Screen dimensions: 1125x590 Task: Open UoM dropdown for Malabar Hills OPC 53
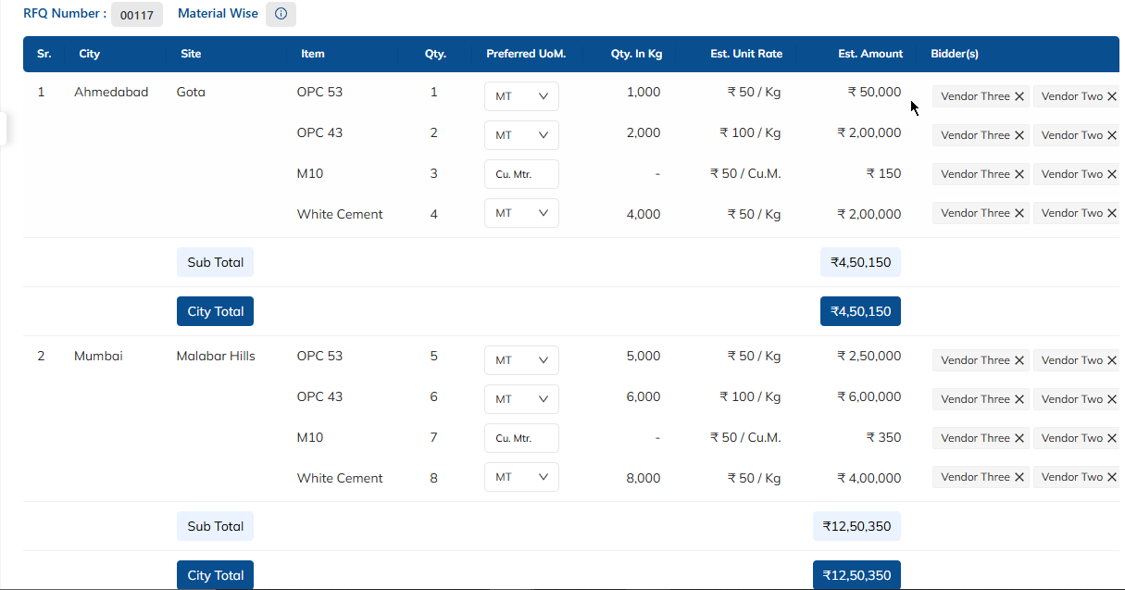point(521,360)
